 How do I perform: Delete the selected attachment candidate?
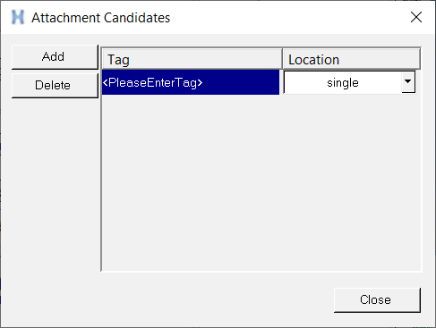tap(55, 86)
